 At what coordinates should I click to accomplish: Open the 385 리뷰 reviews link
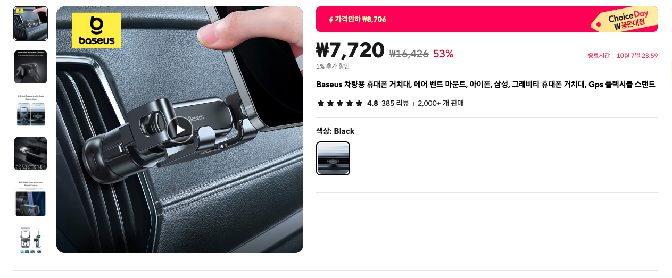click(395, 103)
